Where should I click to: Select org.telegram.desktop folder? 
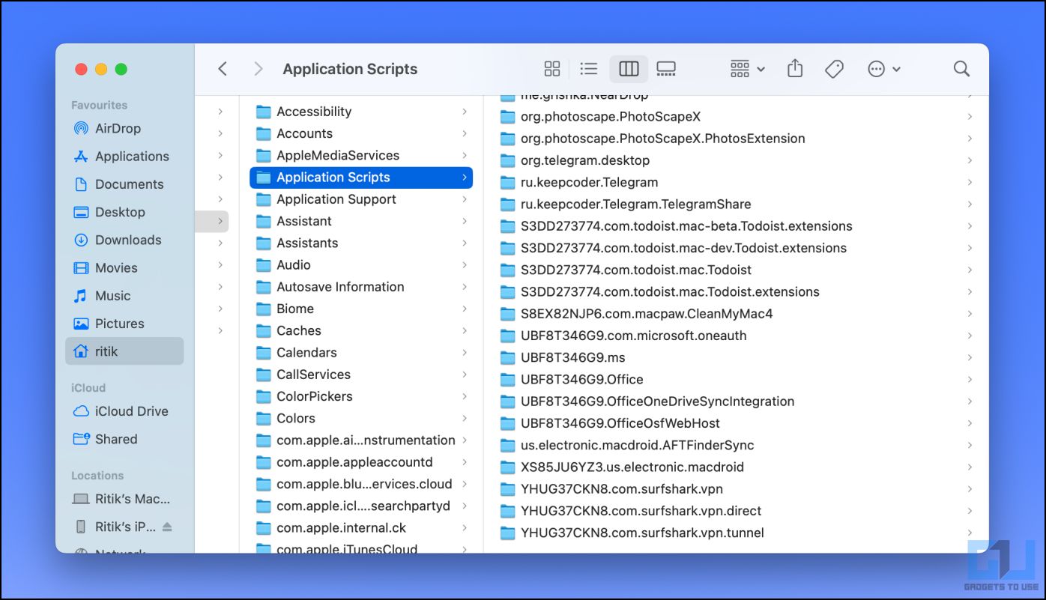coord(737,160)
